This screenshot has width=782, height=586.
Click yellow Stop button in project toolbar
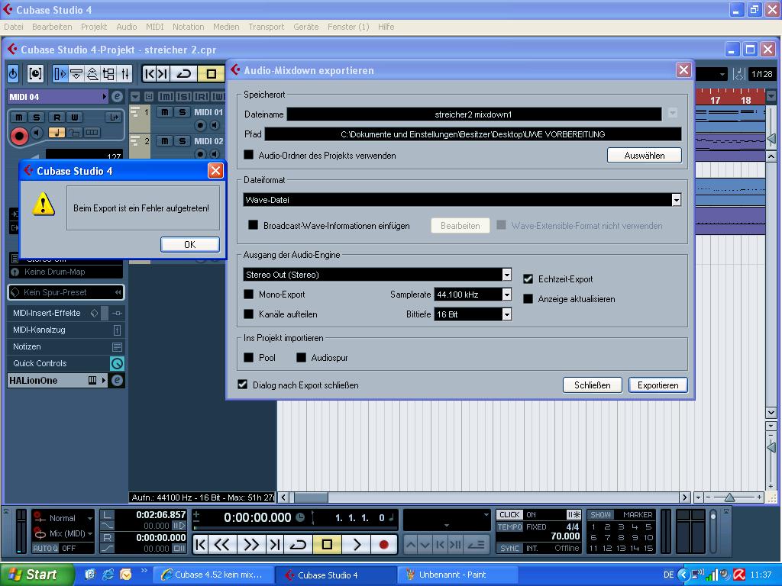[211, 74]
